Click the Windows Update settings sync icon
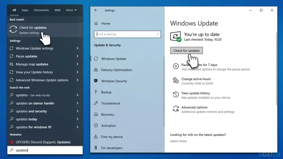The width and height of the screenshot is (283, 159). tap(12, 48)
